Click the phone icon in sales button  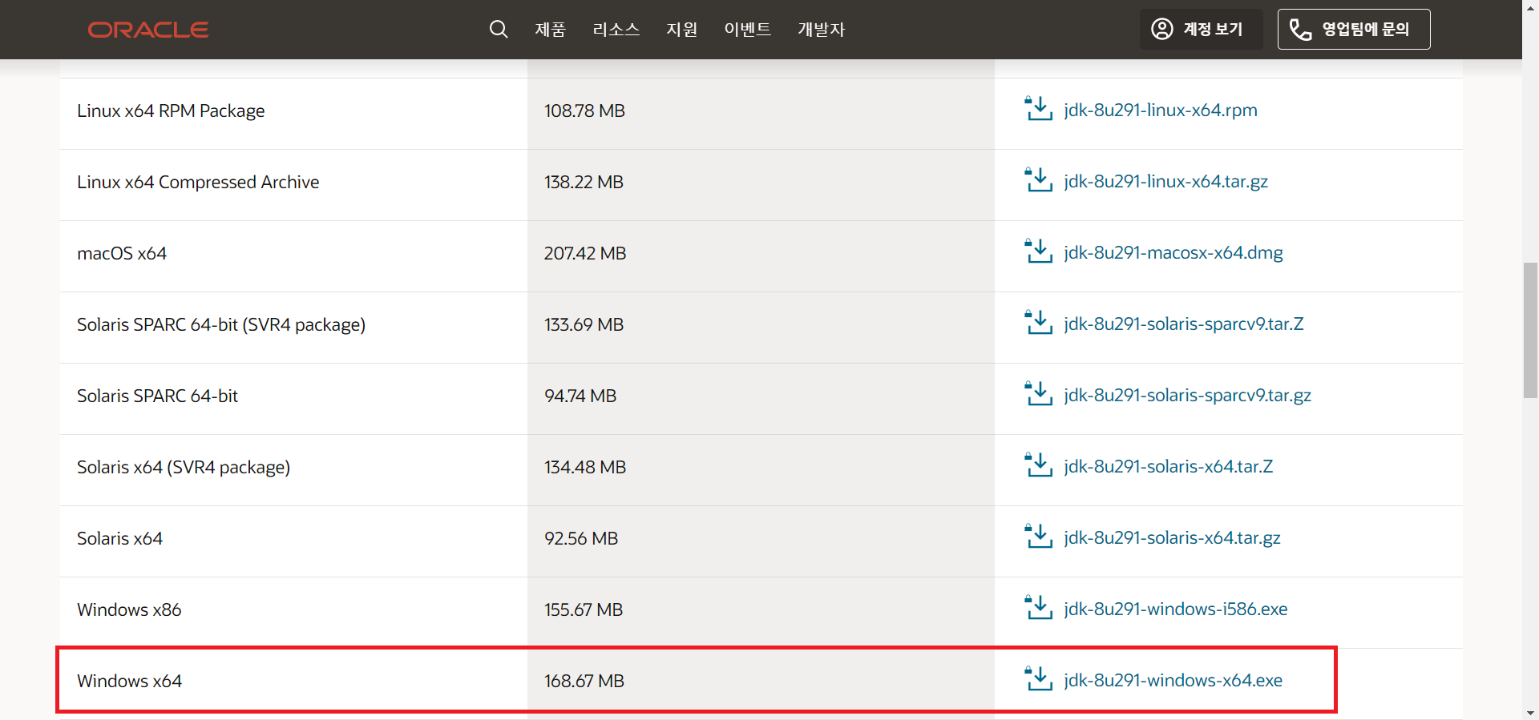pyautogui.click(x=1300, y=30)
